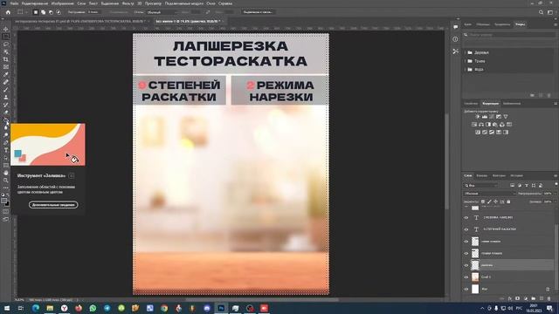Switch to the Каналы tab
The height and width of the screenshot is (314, 559).
pyautogui.click(x=481, y=175)
